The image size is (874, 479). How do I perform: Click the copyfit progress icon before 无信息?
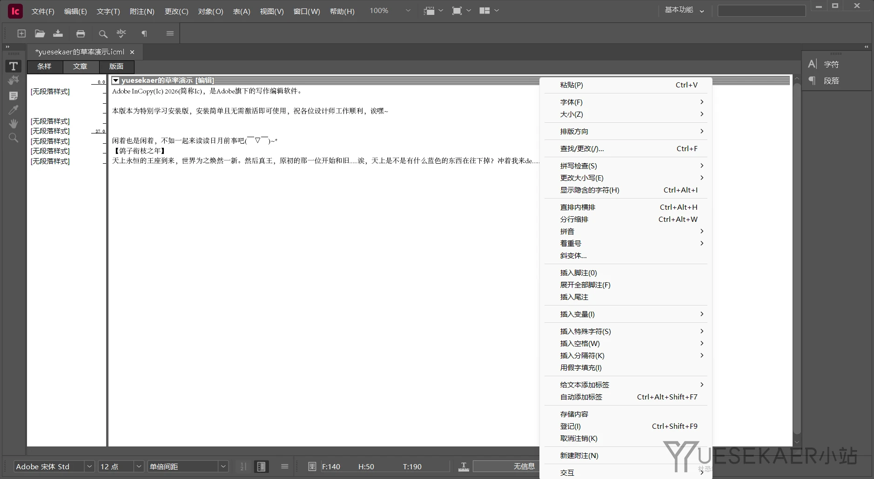[x=464, y=466]
